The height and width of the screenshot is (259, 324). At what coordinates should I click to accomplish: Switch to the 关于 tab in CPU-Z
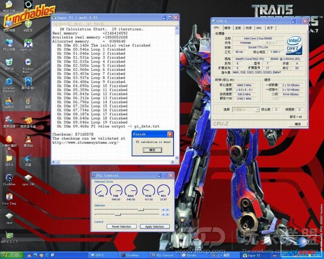[270, 28]
